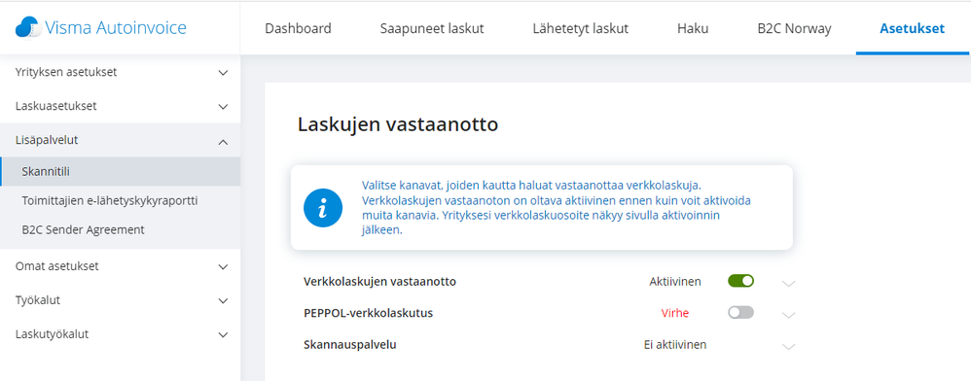Click Verkkolaskujen vastaanotto row label
The width and height of the screenshot is (971, 381).
coord(379,282)
